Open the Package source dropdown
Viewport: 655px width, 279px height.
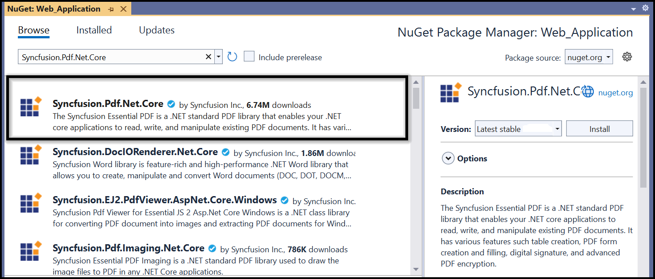pyautogui.click(x=588, y=57)
